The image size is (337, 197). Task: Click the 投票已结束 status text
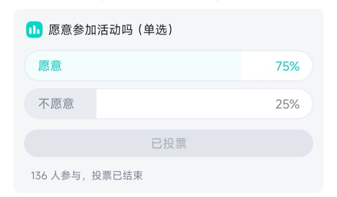(117, 176)
